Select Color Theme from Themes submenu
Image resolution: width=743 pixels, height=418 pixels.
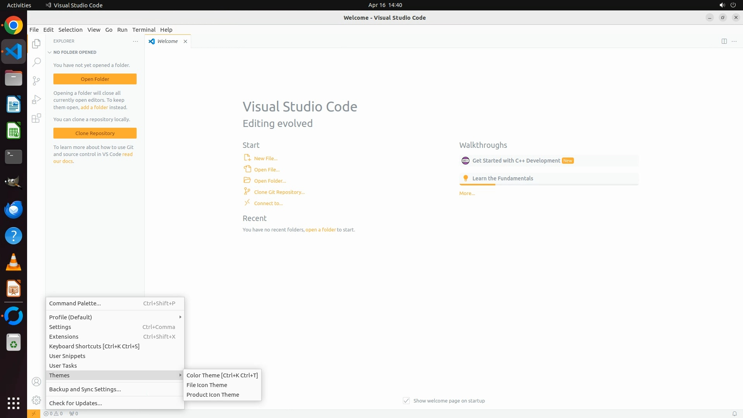[x=222, y=375]
